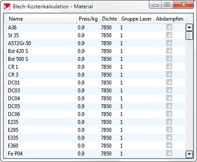This screenshot has width=197, height=162.
Task: Click the scroll down arrow button
Action: tap(189, 154)
